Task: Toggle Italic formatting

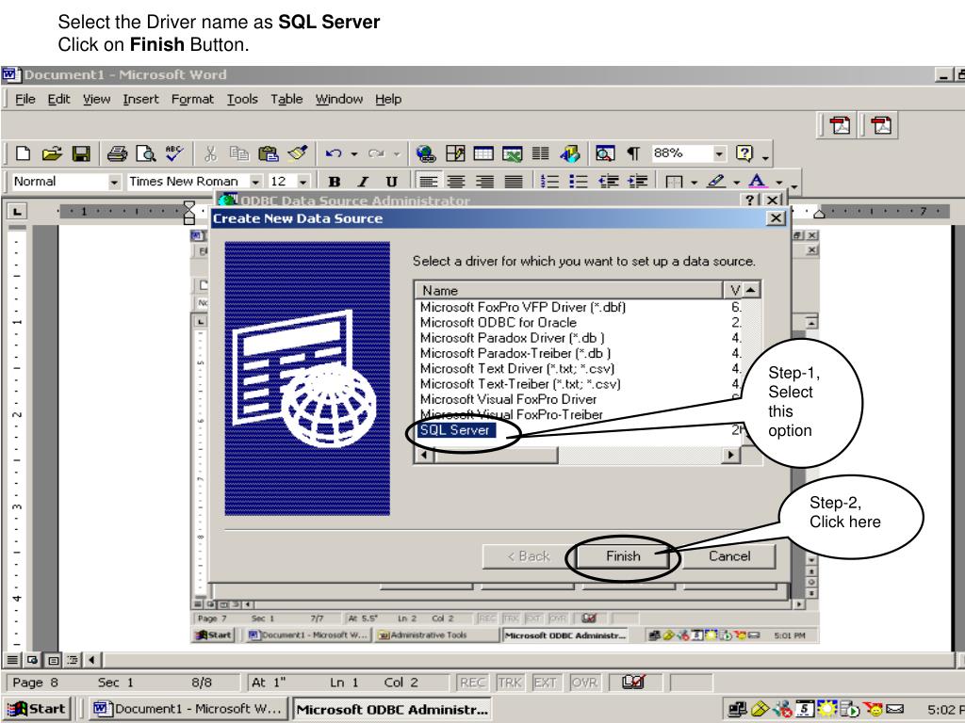Action: (363, 182)
